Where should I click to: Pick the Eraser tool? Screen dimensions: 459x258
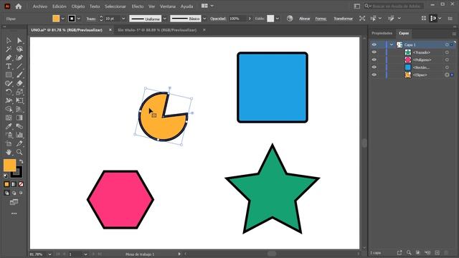pos(19,83)
